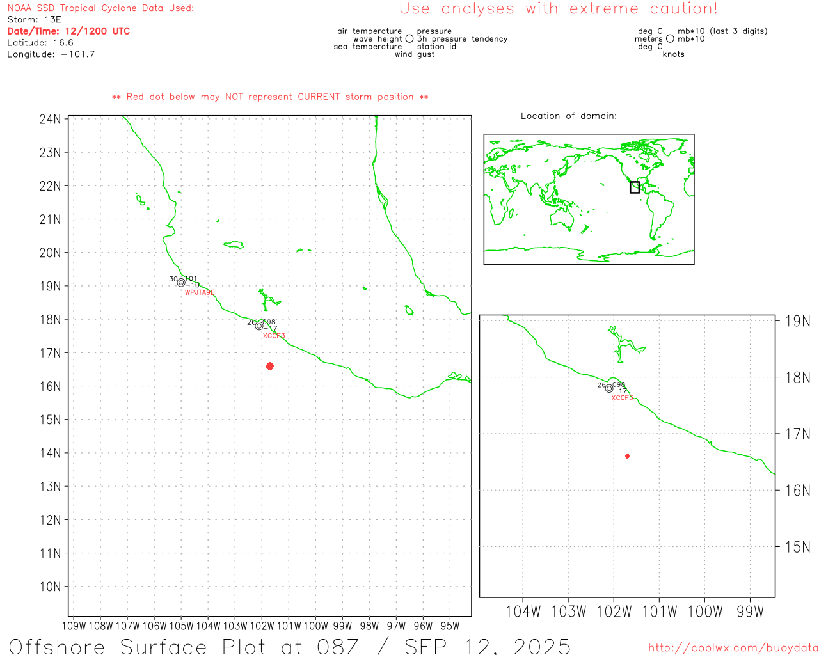Click the '95W' longitude axis label
The height and width of the screenshot is (655, 819).
(450, 626)
